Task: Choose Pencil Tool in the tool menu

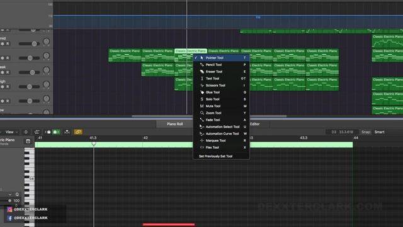Action: coord(221,65)
